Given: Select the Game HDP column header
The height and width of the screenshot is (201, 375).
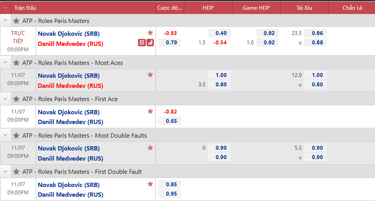Looking at the screenshot, I should [256, 8].
